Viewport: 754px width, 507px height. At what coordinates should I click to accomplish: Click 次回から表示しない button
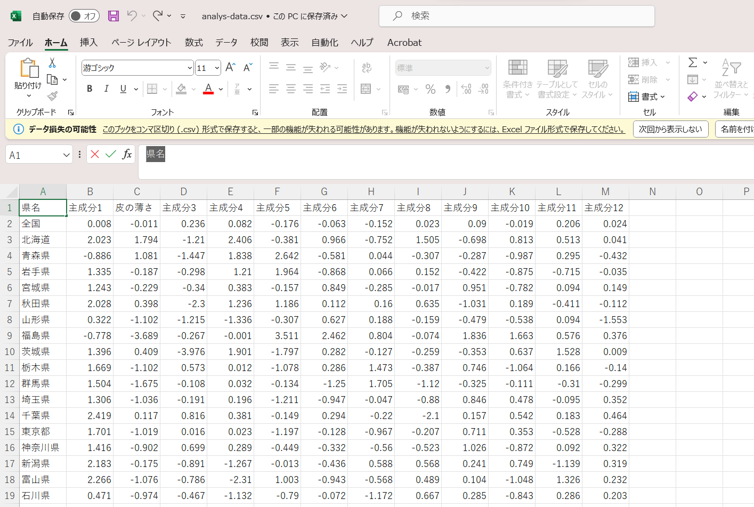click(x=670, y=129)
